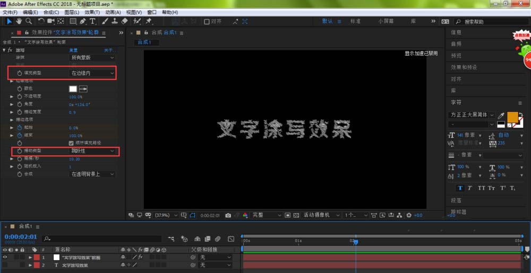531x273 pixels.
Task: Click the 重置 link for the effect
Action: [x=73, y=50]
